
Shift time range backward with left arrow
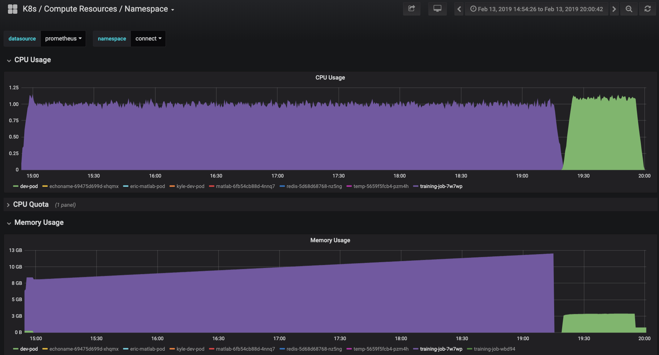click(x=459, y=9)
